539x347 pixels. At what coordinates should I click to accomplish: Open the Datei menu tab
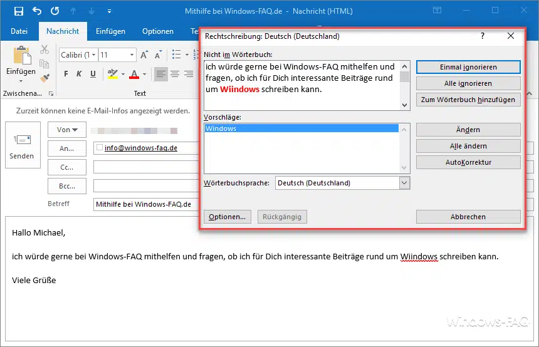coord(19,31)
